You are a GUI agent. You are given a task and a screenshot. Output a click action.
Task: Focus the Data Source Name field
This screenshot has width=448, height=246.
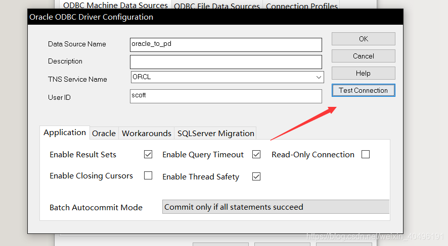226,45
